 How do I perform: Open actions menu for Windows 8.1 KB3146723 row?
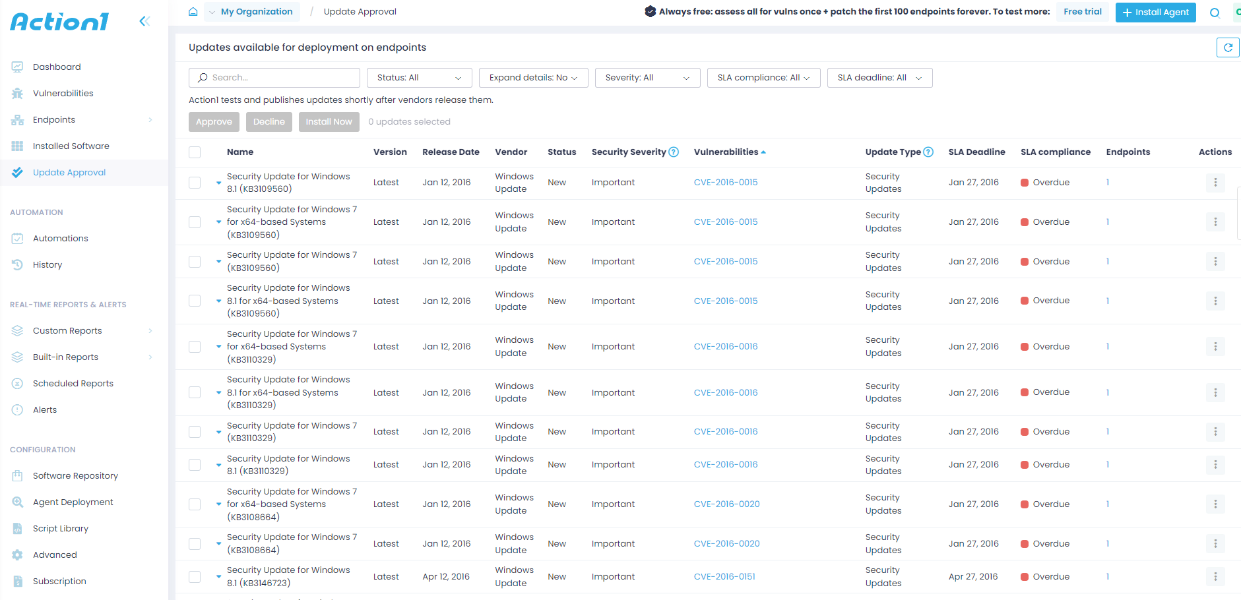point(1215,577)
